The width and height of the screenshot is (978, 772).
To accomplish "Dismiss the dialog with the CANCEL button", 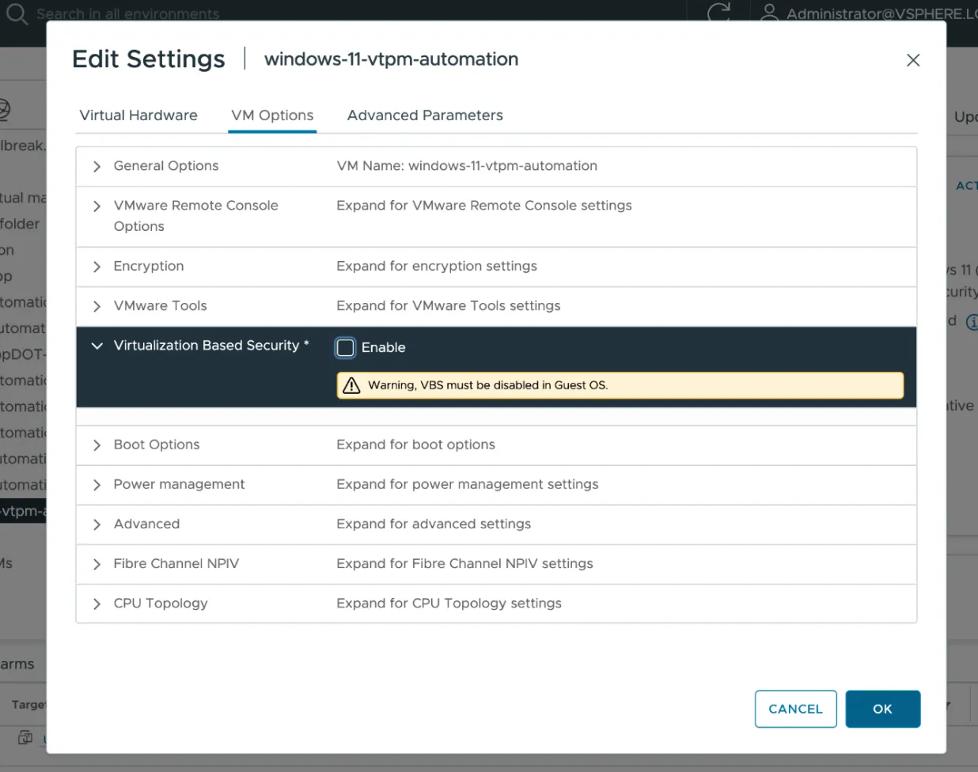I will (795, 709).
